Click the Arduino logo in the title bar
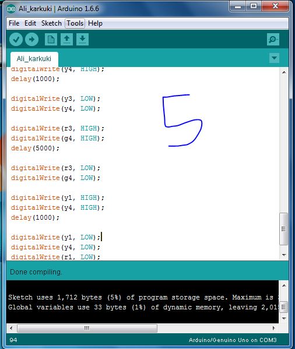This screenshot has width=295, height=349. [11, 9]
